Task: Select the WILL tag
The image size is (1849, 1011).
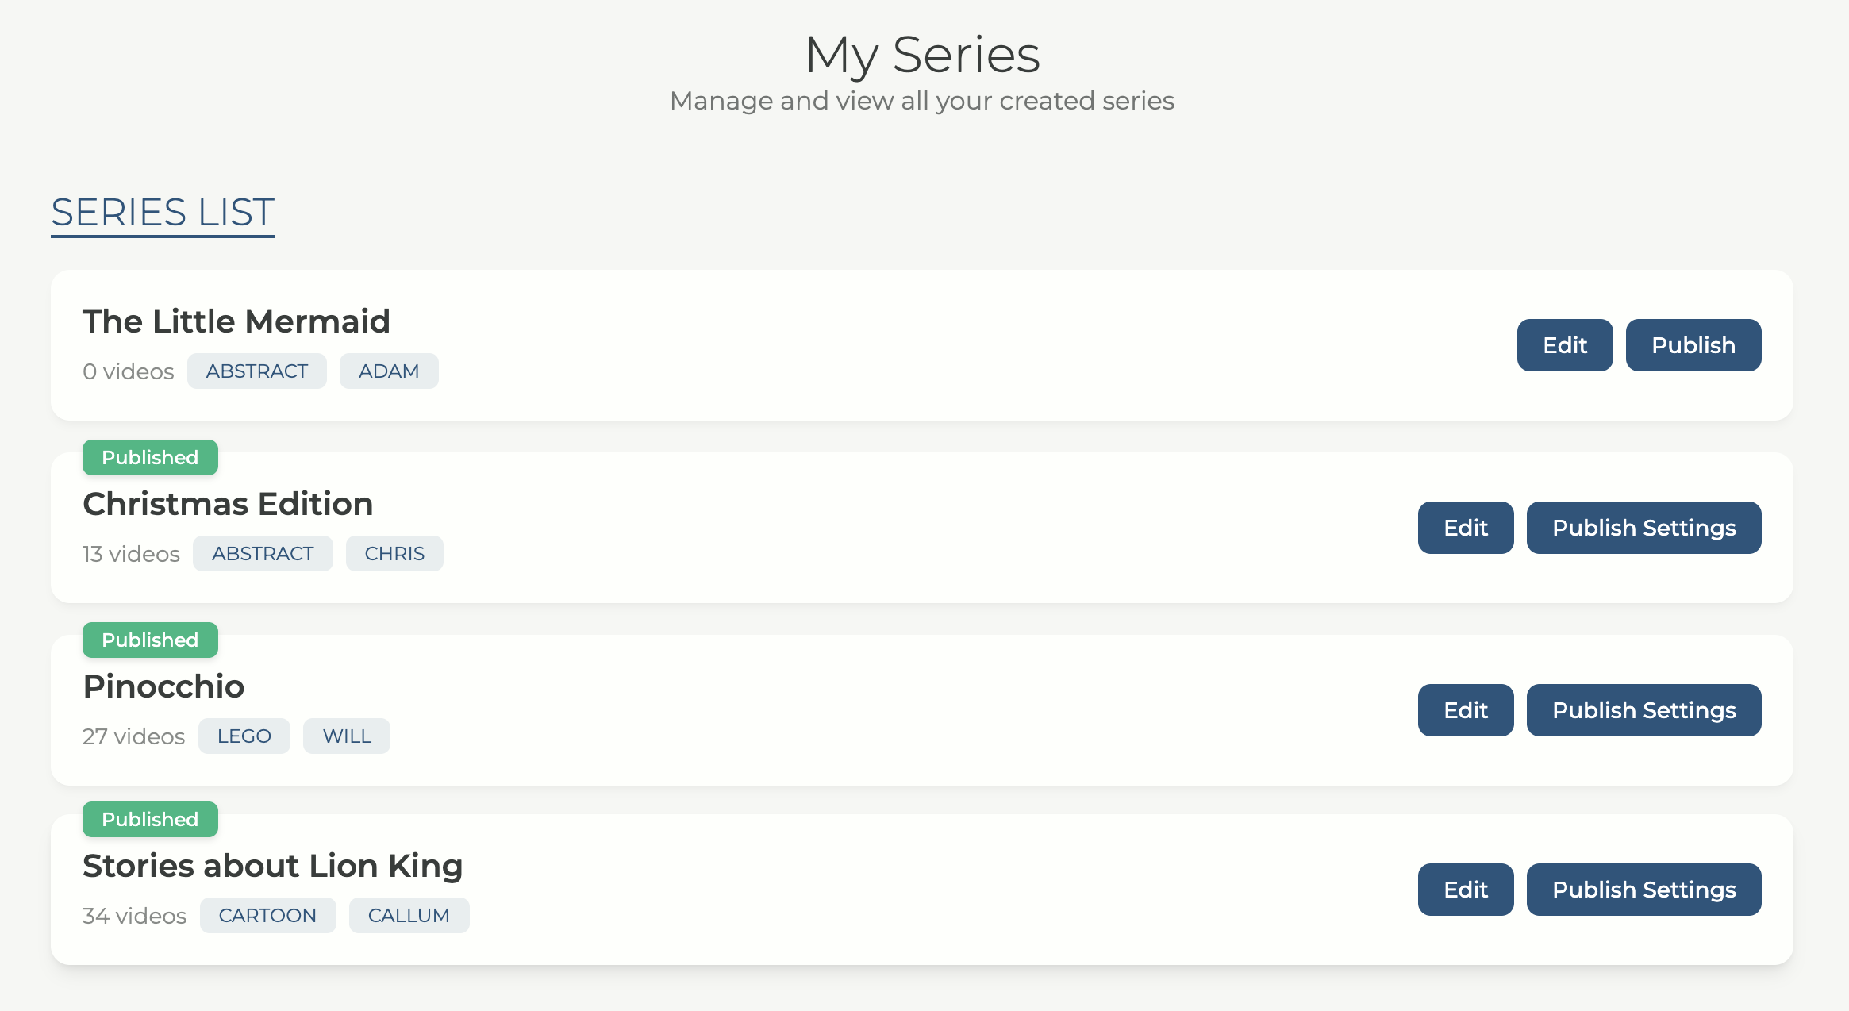Action: tap(346, 736)
